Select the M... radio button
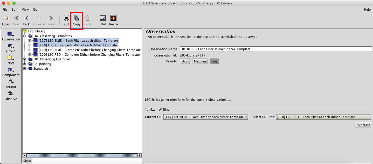This screenshot has height=164, width=373. coord(147,109)
